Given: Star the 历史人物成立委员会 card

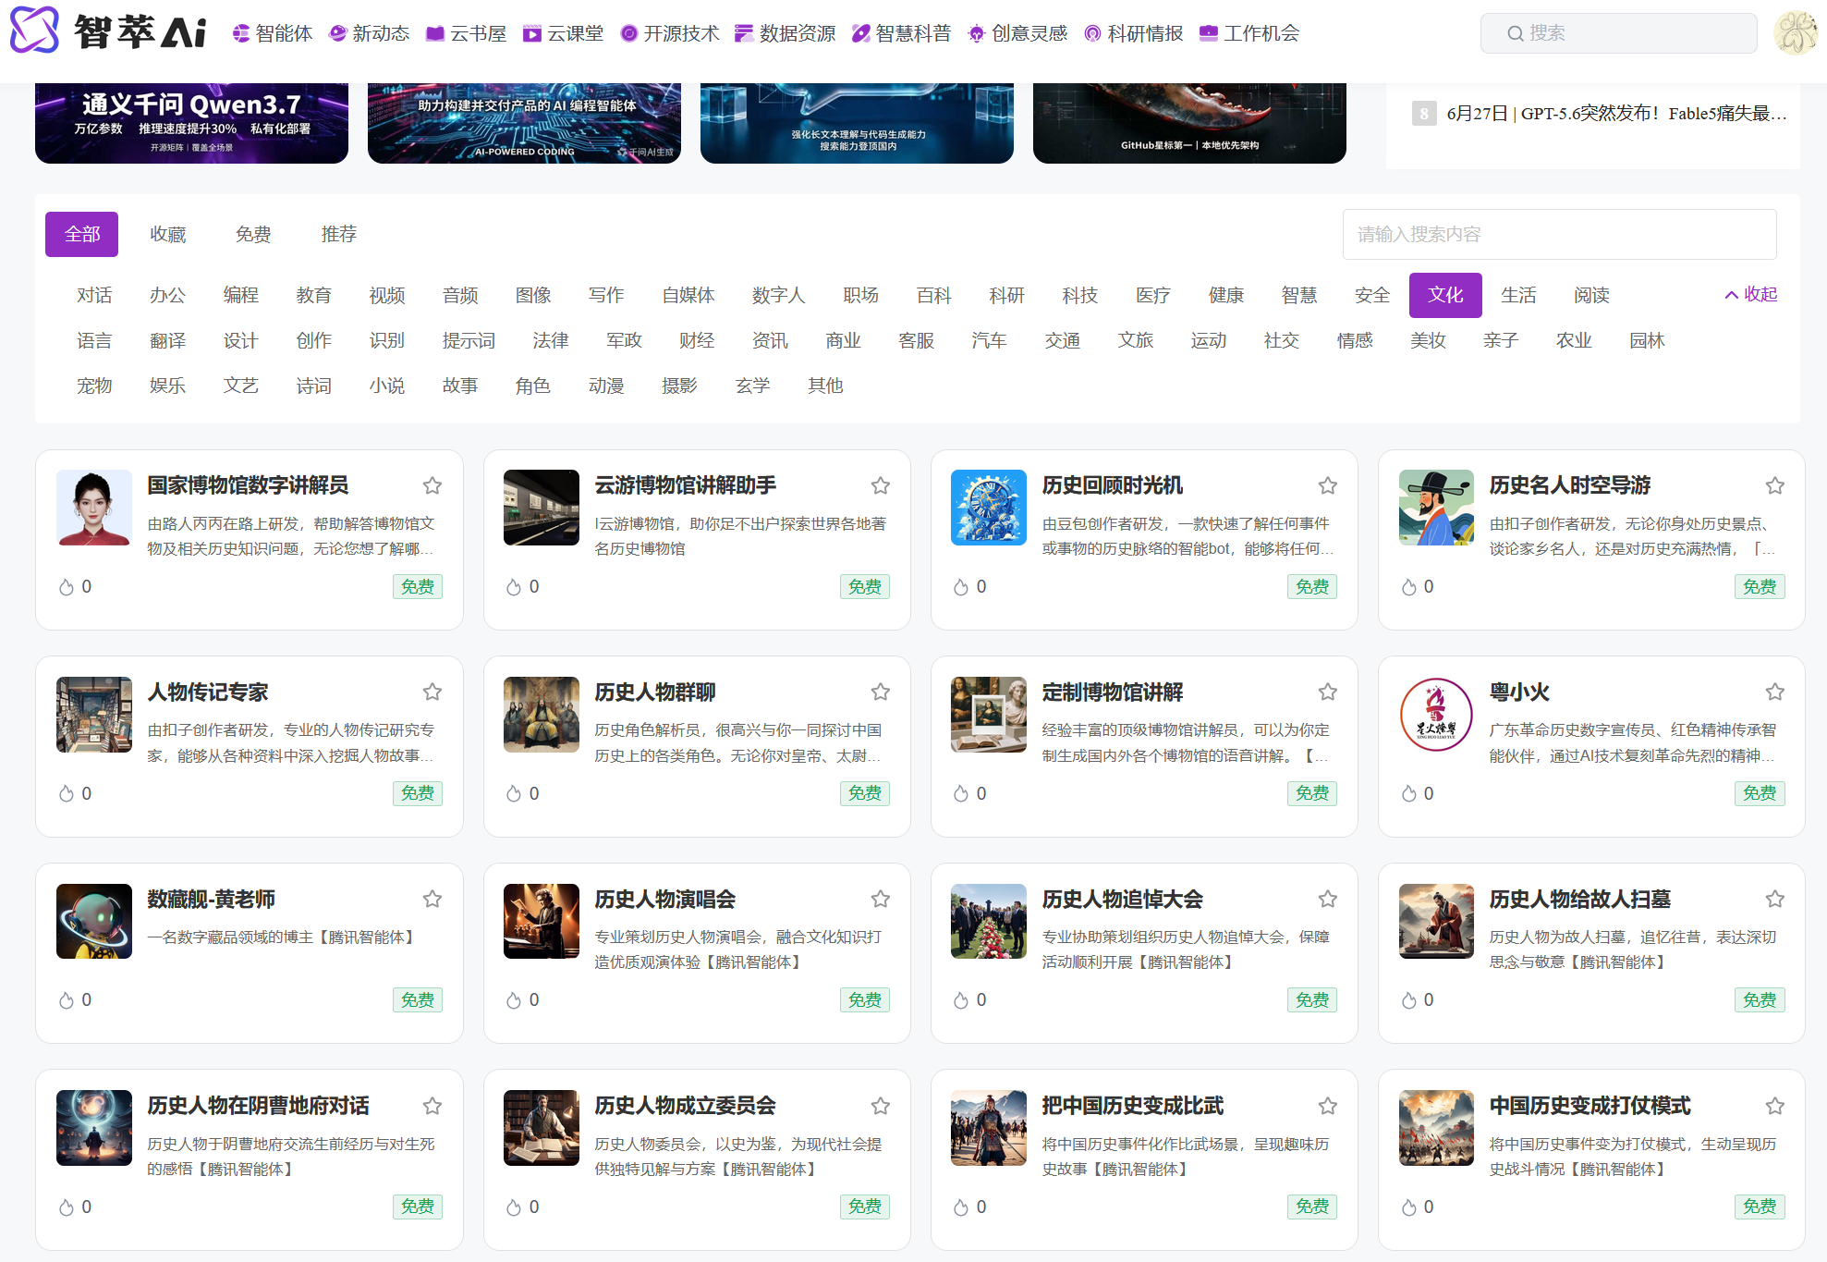Looking at the screenshot, I should click(881, 1106).
